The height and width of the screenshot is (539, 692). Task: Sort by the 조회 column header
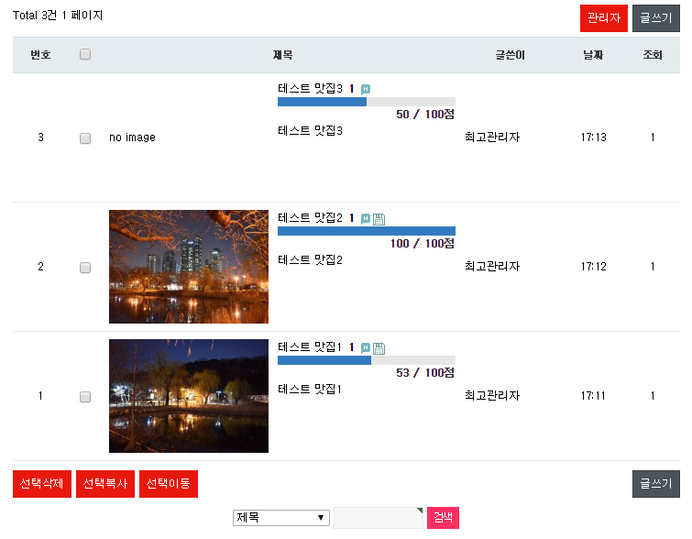pos(653,55)
